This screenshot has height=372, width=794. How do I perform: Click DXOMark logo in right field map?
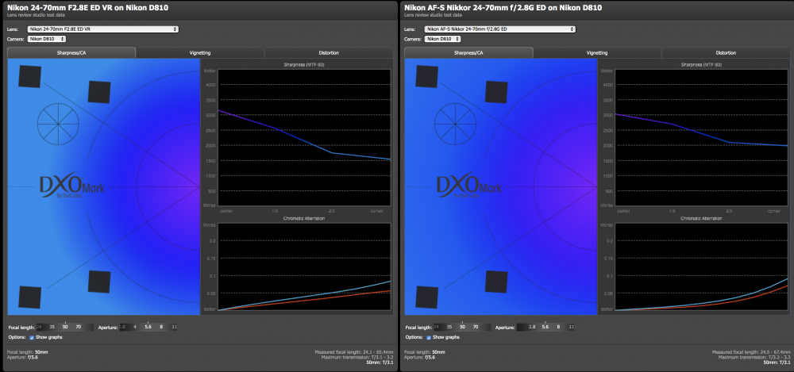469,186
